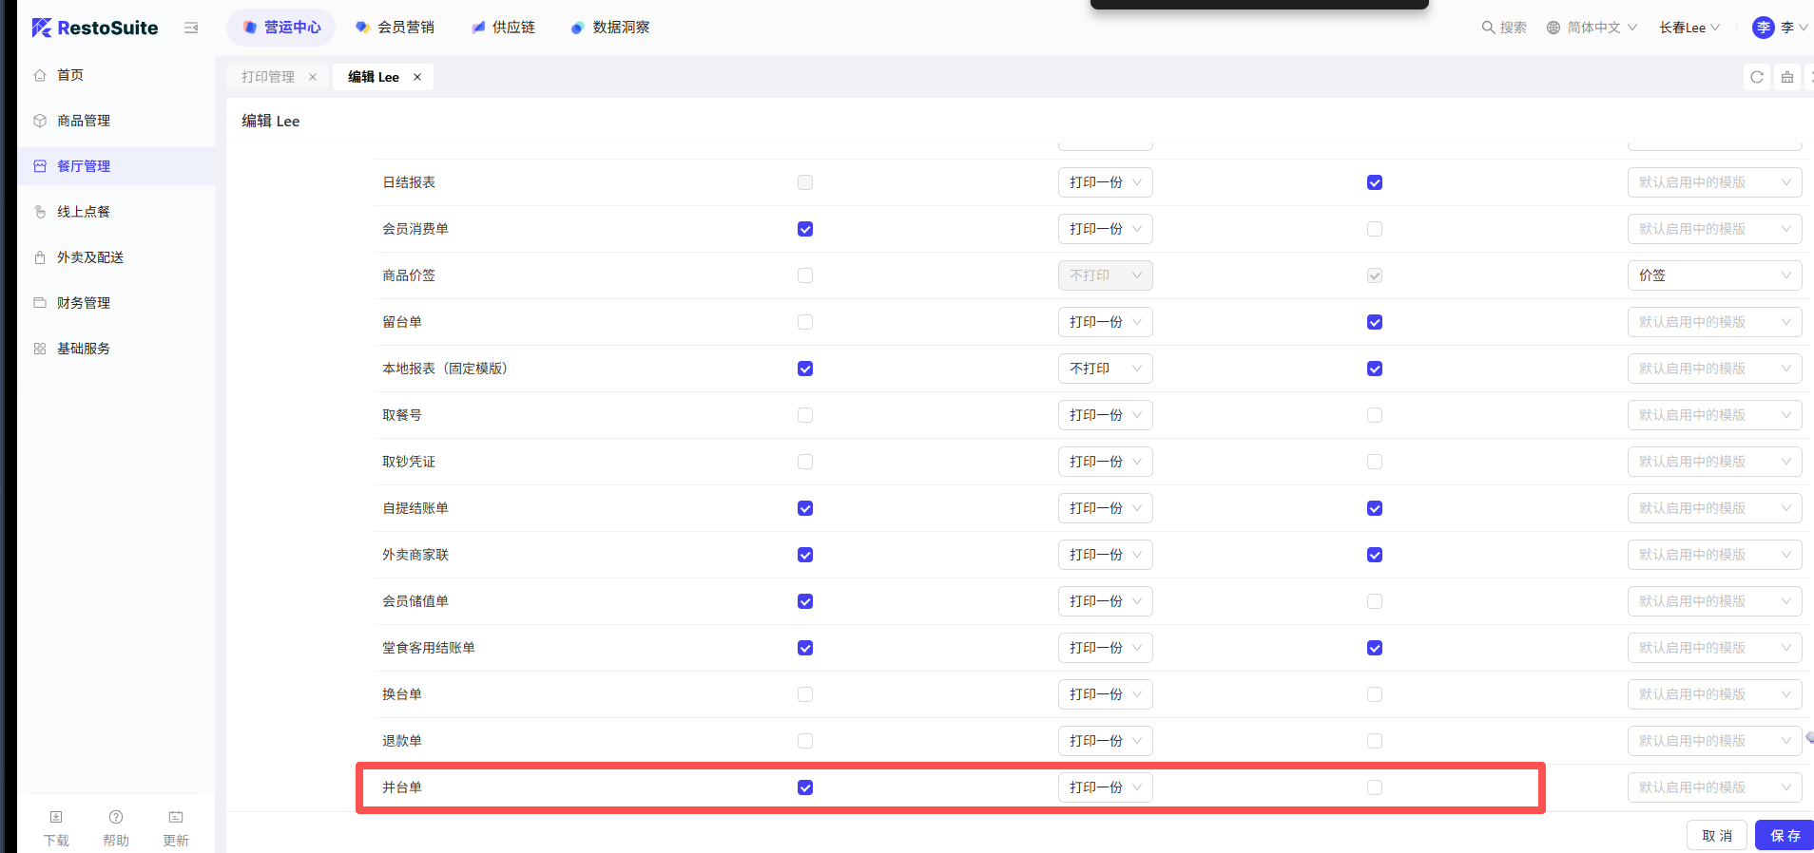Enable the first checkbox for 日结报表
The image size is (1814, 853).
(805, 182)
